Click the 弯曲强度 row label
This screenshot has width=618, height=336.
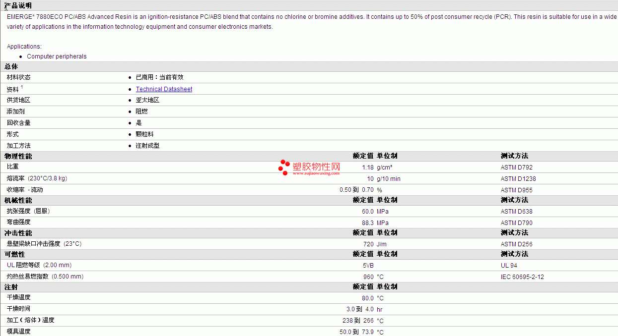18,222
